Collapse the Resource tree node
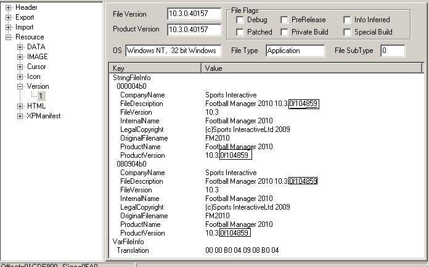The height and width of the screenshot is (267, 429). coord(9,37)
